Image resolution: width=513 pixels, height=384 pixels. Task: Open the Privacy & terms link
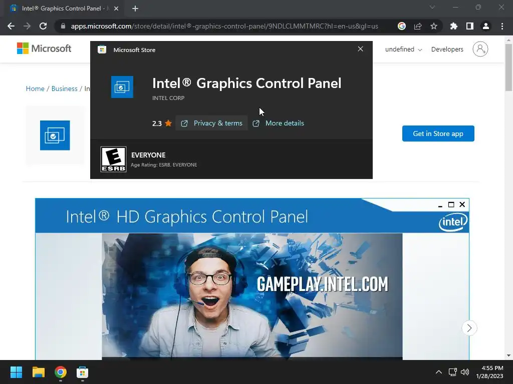tap(212, 123)
